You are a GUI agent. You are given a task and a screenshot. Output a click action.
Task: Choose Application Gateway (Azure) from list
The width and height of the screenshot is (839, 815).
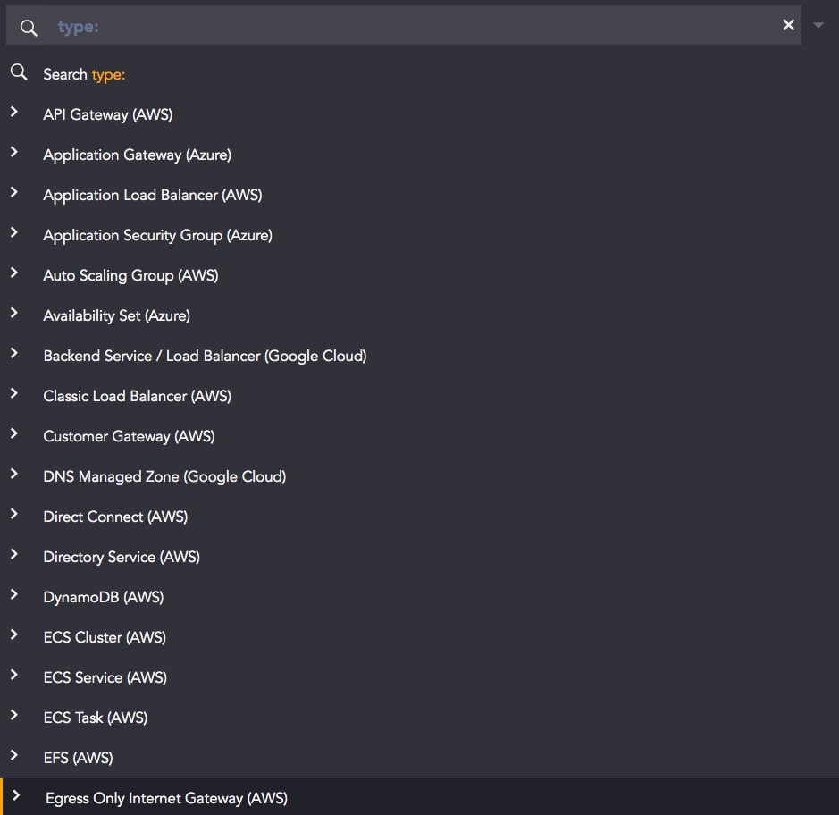pyautogui.click(x=138, y=155)
